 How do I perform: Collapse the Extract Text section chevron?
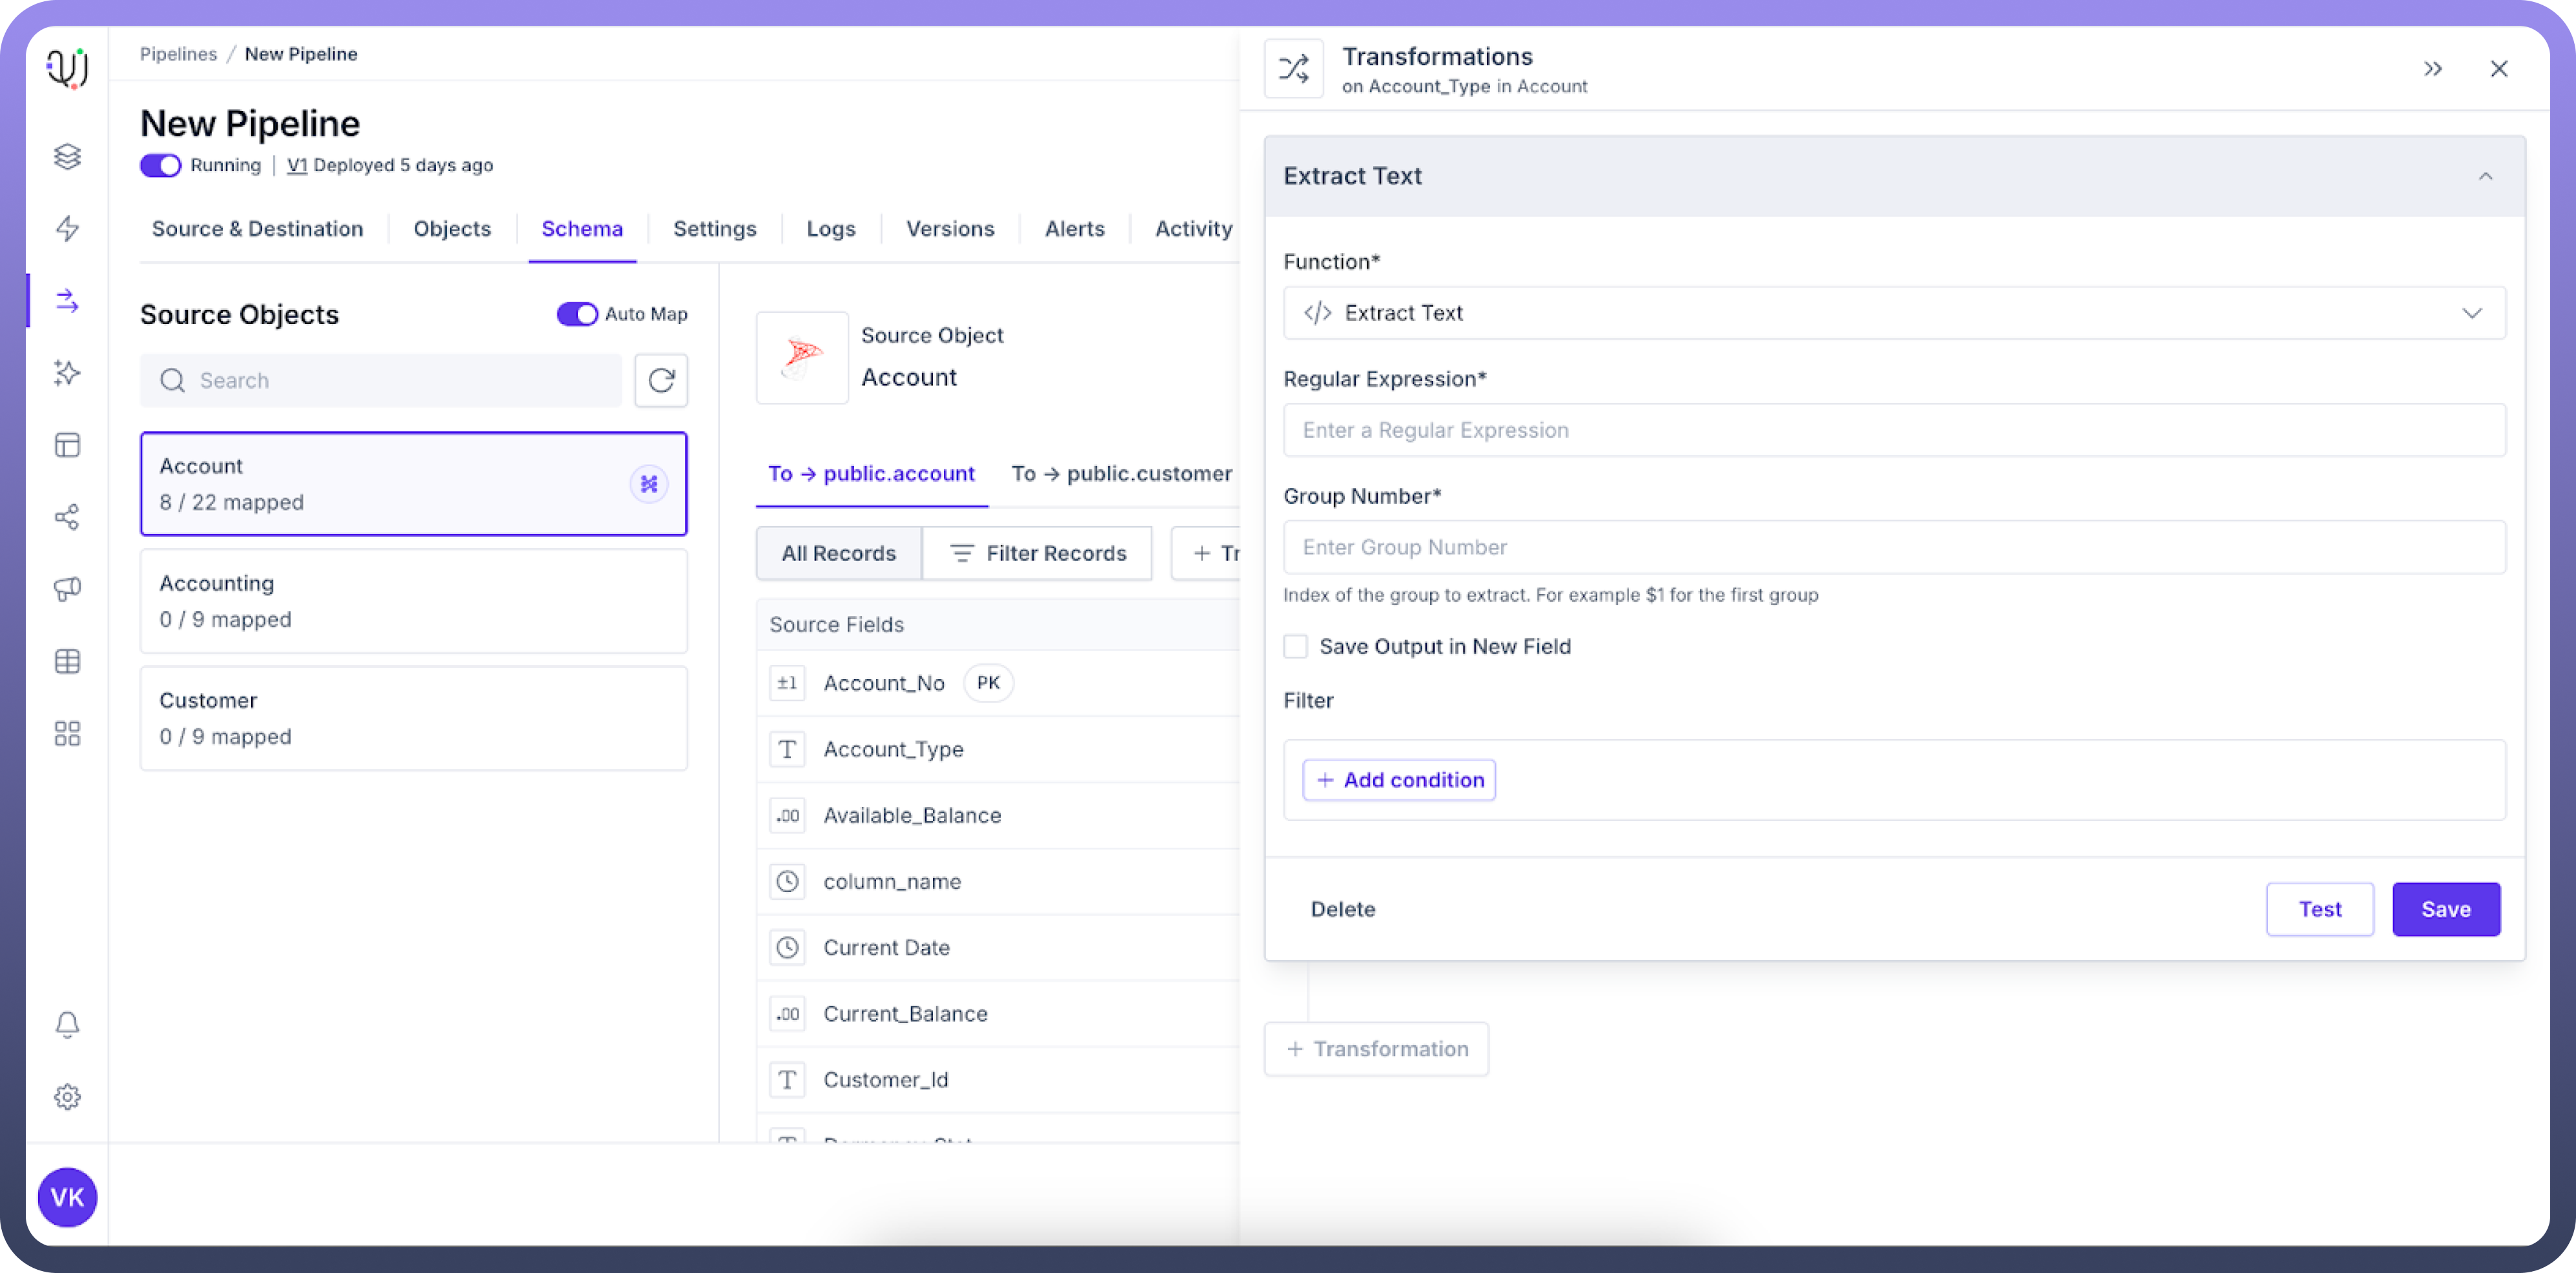coord(2485,176)
